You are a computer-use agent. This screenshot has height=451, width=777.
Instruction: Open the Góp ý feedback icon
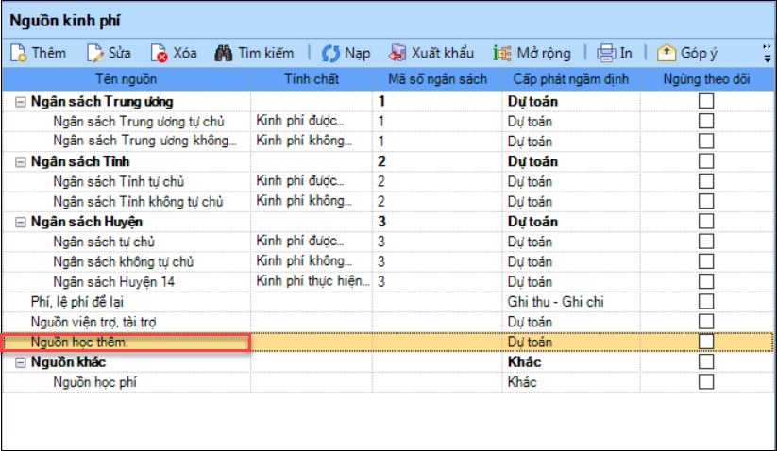coord(667,53)
